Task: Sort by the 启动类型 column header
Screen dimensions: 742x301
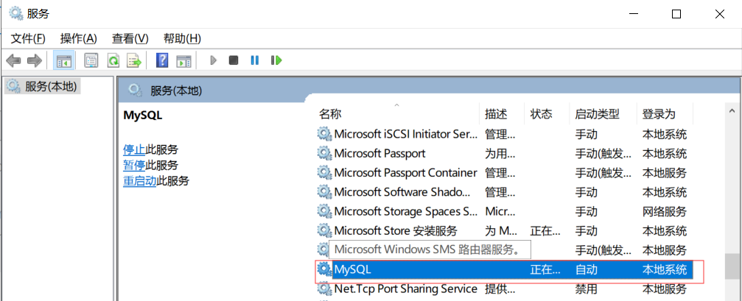Action: (x=597, y=114)
